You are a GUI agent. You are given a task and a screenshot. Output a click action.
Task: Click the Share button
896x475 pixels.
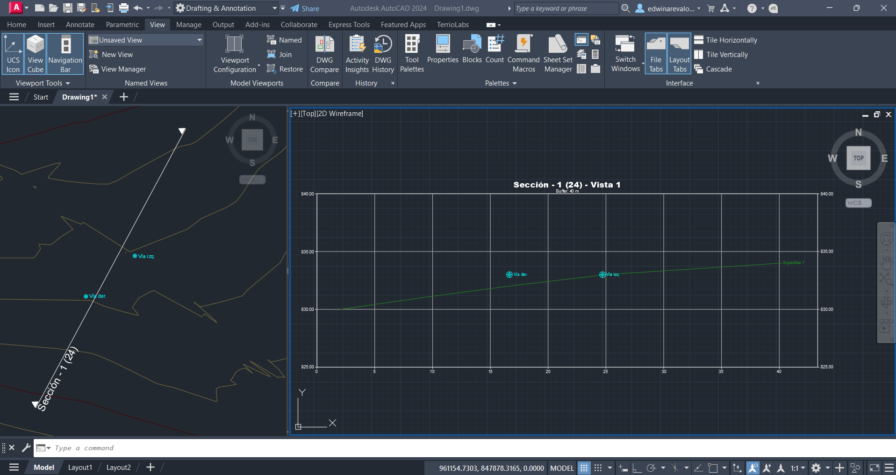click(x=305, y=8)
